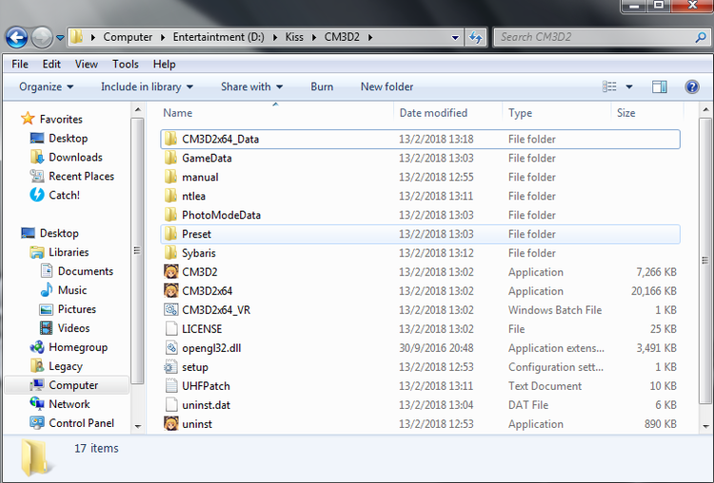The height and width of the screenshot is (483, 714).
Task: Select the manual folder icon
Action: click(x=170, y=177)
